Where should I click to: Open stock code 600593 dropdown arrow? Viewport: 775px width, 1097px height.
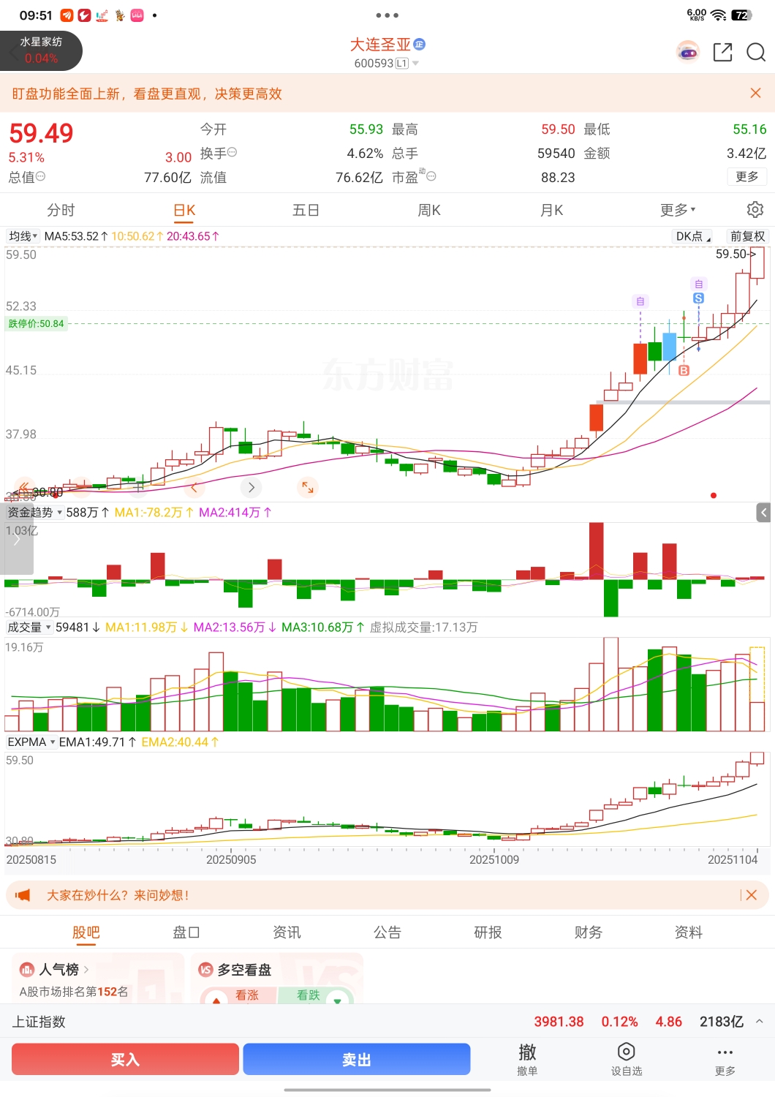[415, 64]
